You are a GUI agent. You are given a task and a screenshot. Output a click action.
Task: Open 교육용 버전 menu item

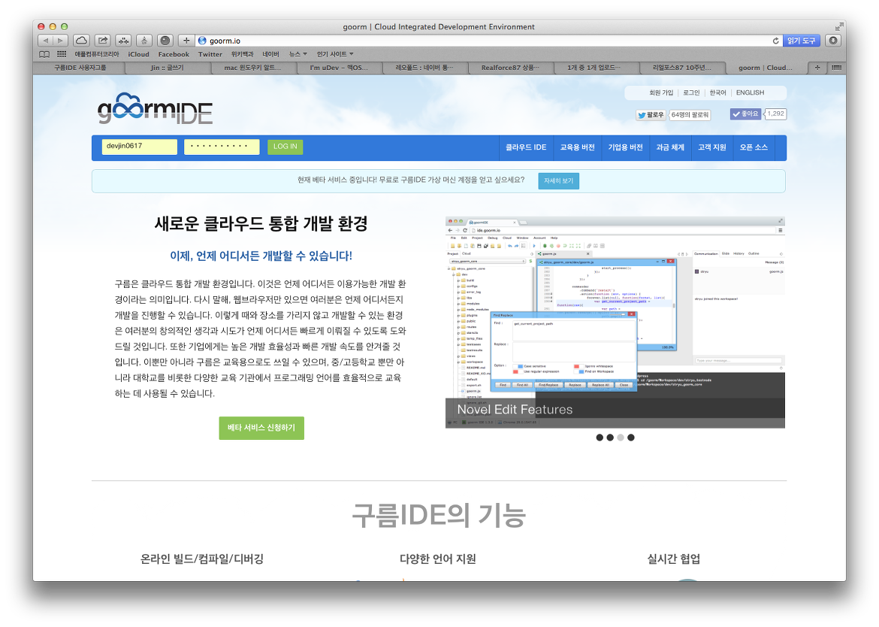click(578, 147)
